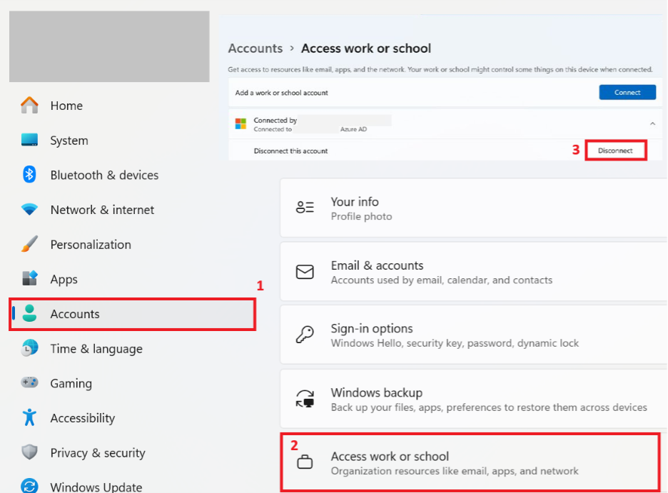The width and height of the screenshot is (668, 493).
Task: Click the profile placeholder above Home
Action: tap(109, 46)
